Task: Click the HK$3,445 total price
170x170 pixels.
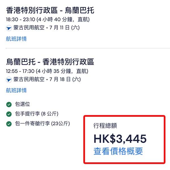Action: coord(120,139)
